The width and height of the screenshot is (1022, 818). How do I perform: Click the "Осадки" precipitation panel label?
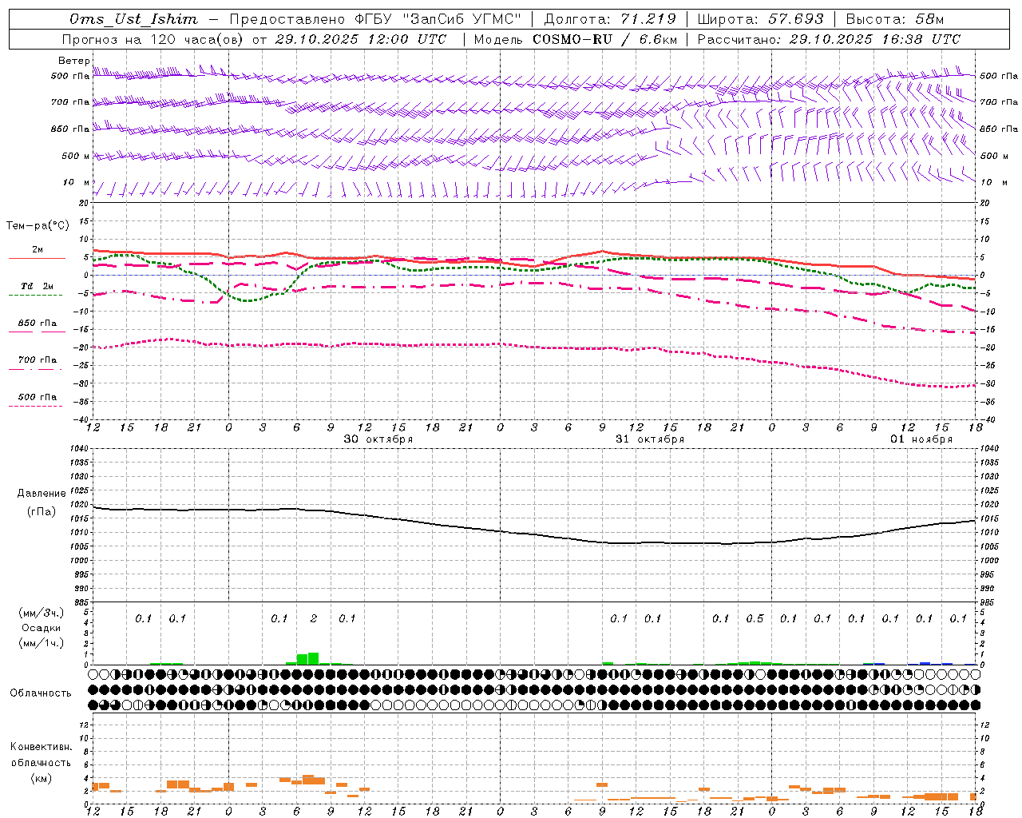coord(41,628)
